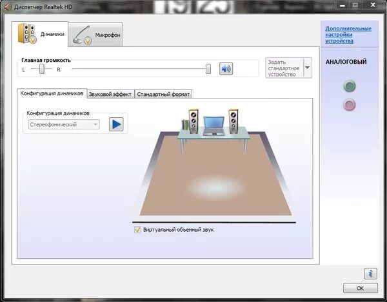Open the information icon button

click(370, 274)
